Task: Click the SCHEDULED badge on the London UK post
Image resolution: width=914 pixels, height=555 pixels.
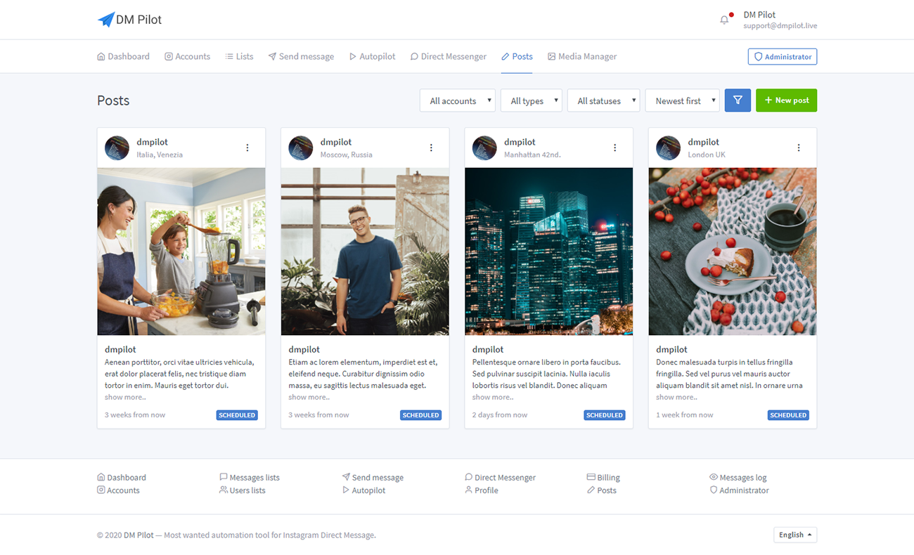Action: tap(788, 415)
